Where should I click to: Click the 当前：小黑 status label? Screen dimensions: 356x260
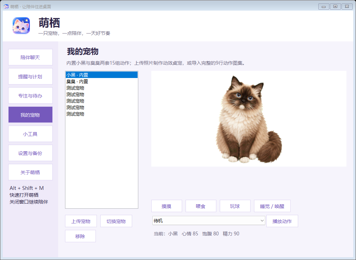(166, 234)
